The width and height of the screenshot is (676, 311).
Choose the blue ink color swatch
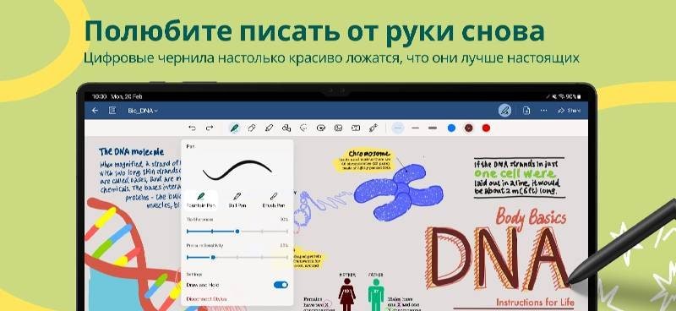451,128
